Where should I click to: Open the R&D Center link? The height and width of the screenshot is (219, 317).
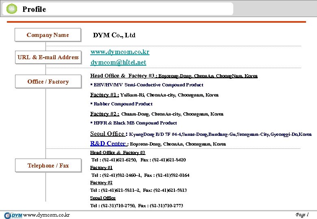tap(109, 144)
